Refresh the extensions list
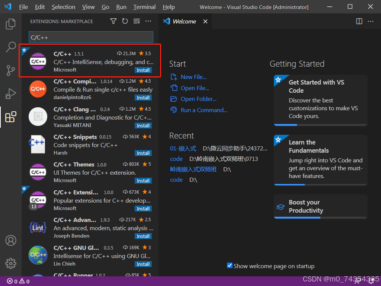 pyautogui.click(x=125, y=21)
